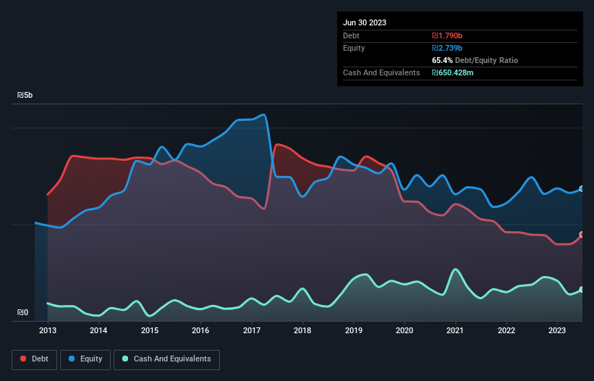Click the 2023 x-axis label
Image resolution: width=594 pixels, height=381 pixels.
point(557,330)
